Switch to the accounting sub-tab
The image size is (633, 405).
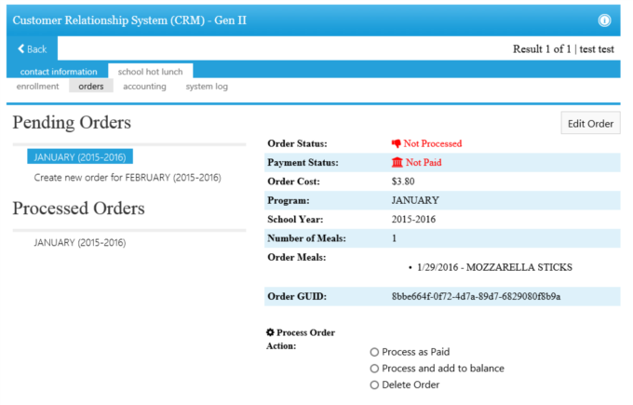(x=144, y=87)
